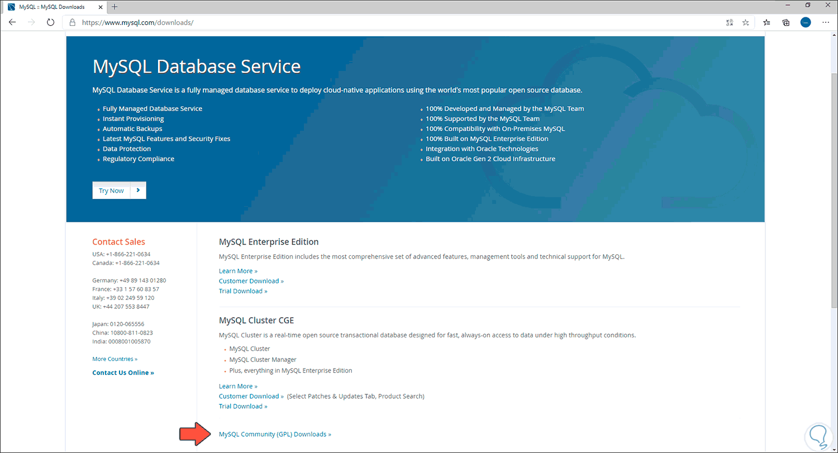Open Learn More under MySQL Enterprise Edition
This screenshot has width=838, height=453.
[x=238, y=271]
